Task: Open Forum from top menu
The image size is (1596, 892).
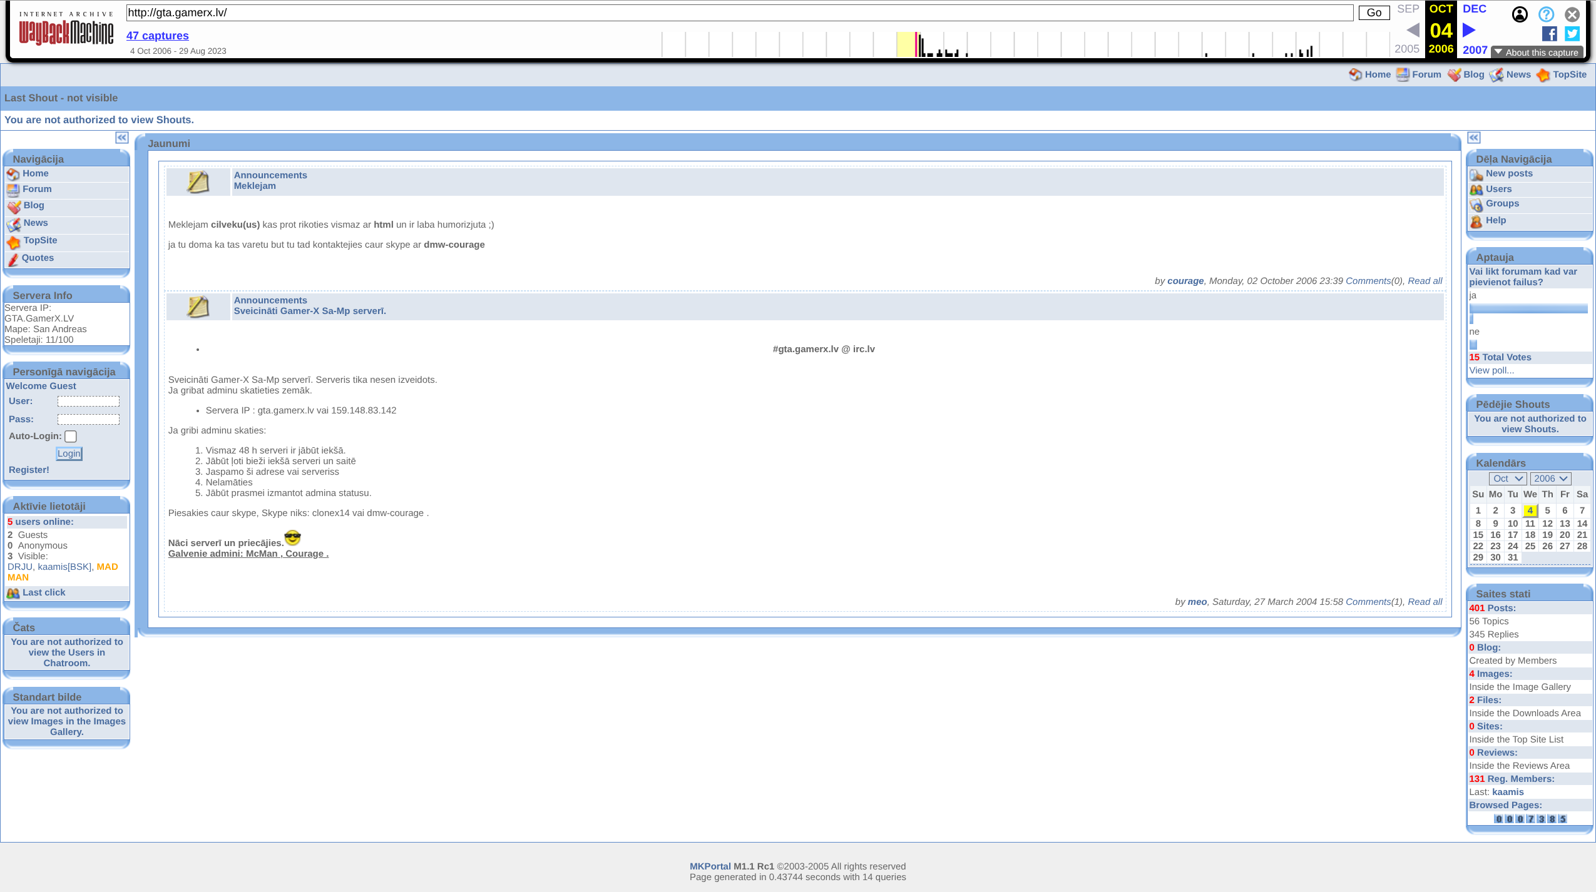Action: click(x=1426, y=74)
